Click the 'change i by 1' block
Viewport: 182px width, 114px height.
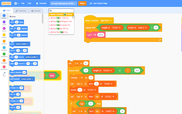point(82,78)
